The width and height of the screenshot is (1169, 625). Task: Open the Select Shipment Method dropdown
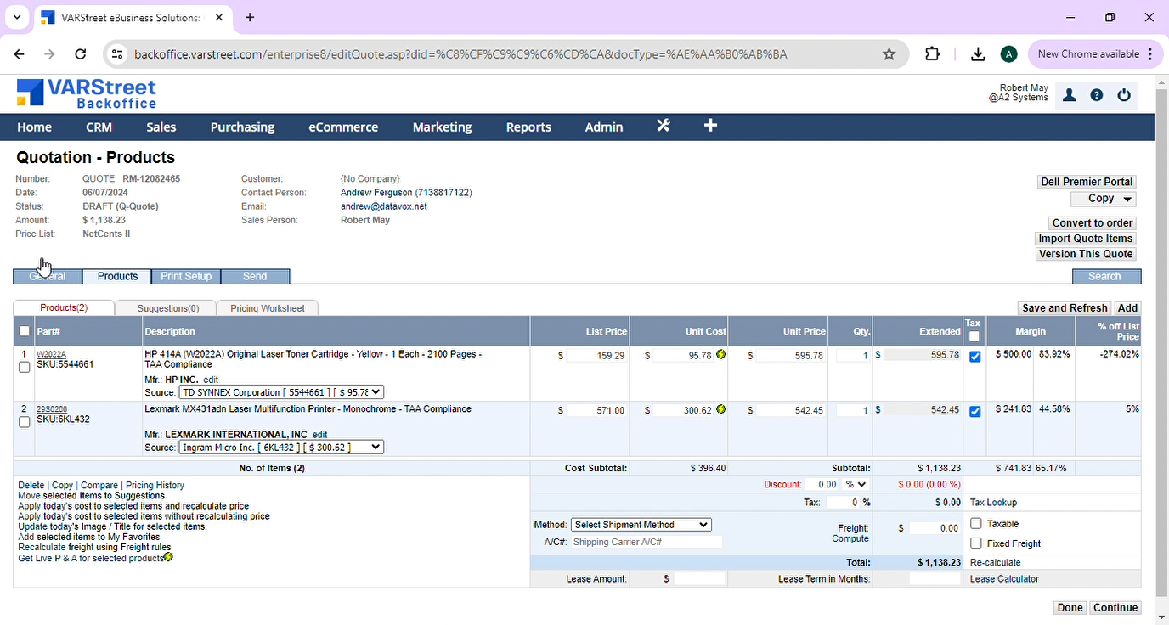(641, 525)
